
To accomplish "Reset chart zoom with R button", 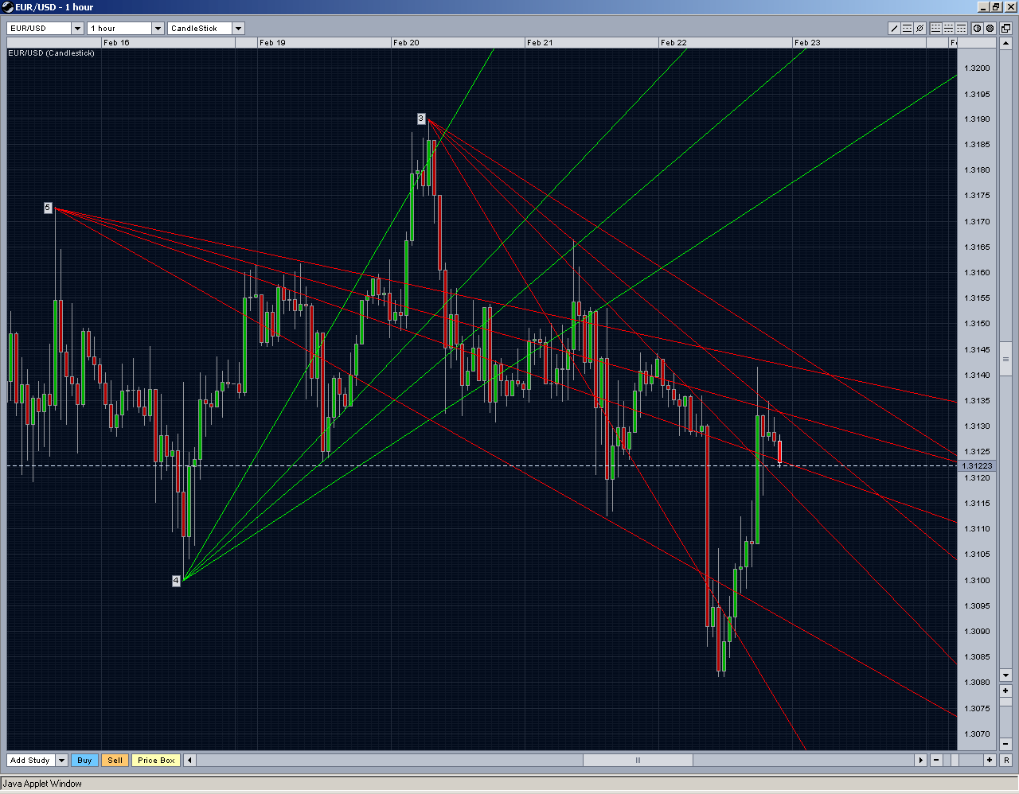I will (1006, 760).
